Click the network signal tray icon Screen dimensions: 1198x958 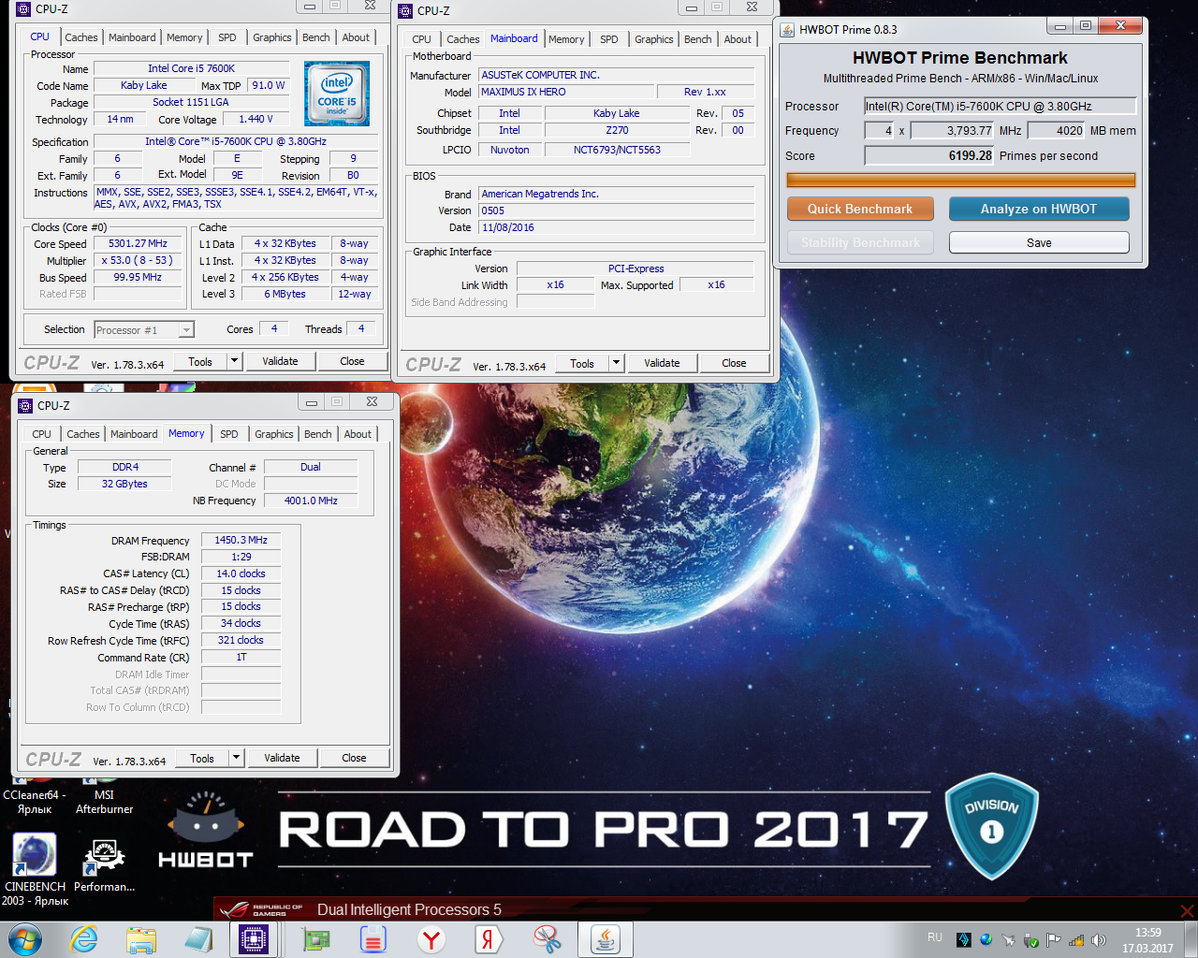coord(1076,940)
